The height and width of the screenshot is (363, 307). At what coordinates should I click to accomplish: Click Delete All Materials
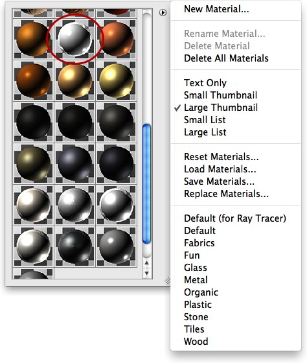226,58
